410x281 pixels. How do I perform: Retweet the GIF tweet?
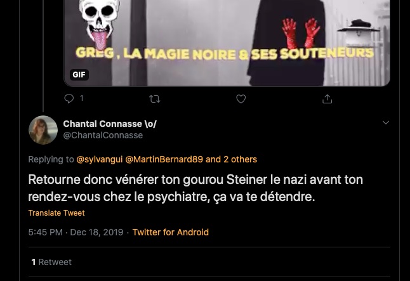click(154, 99)
